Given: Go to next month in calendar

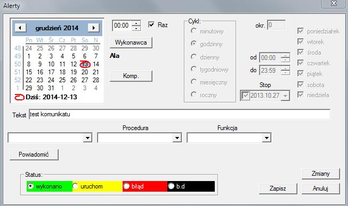Looking at the screenshot, I should (x=93, y=28).
